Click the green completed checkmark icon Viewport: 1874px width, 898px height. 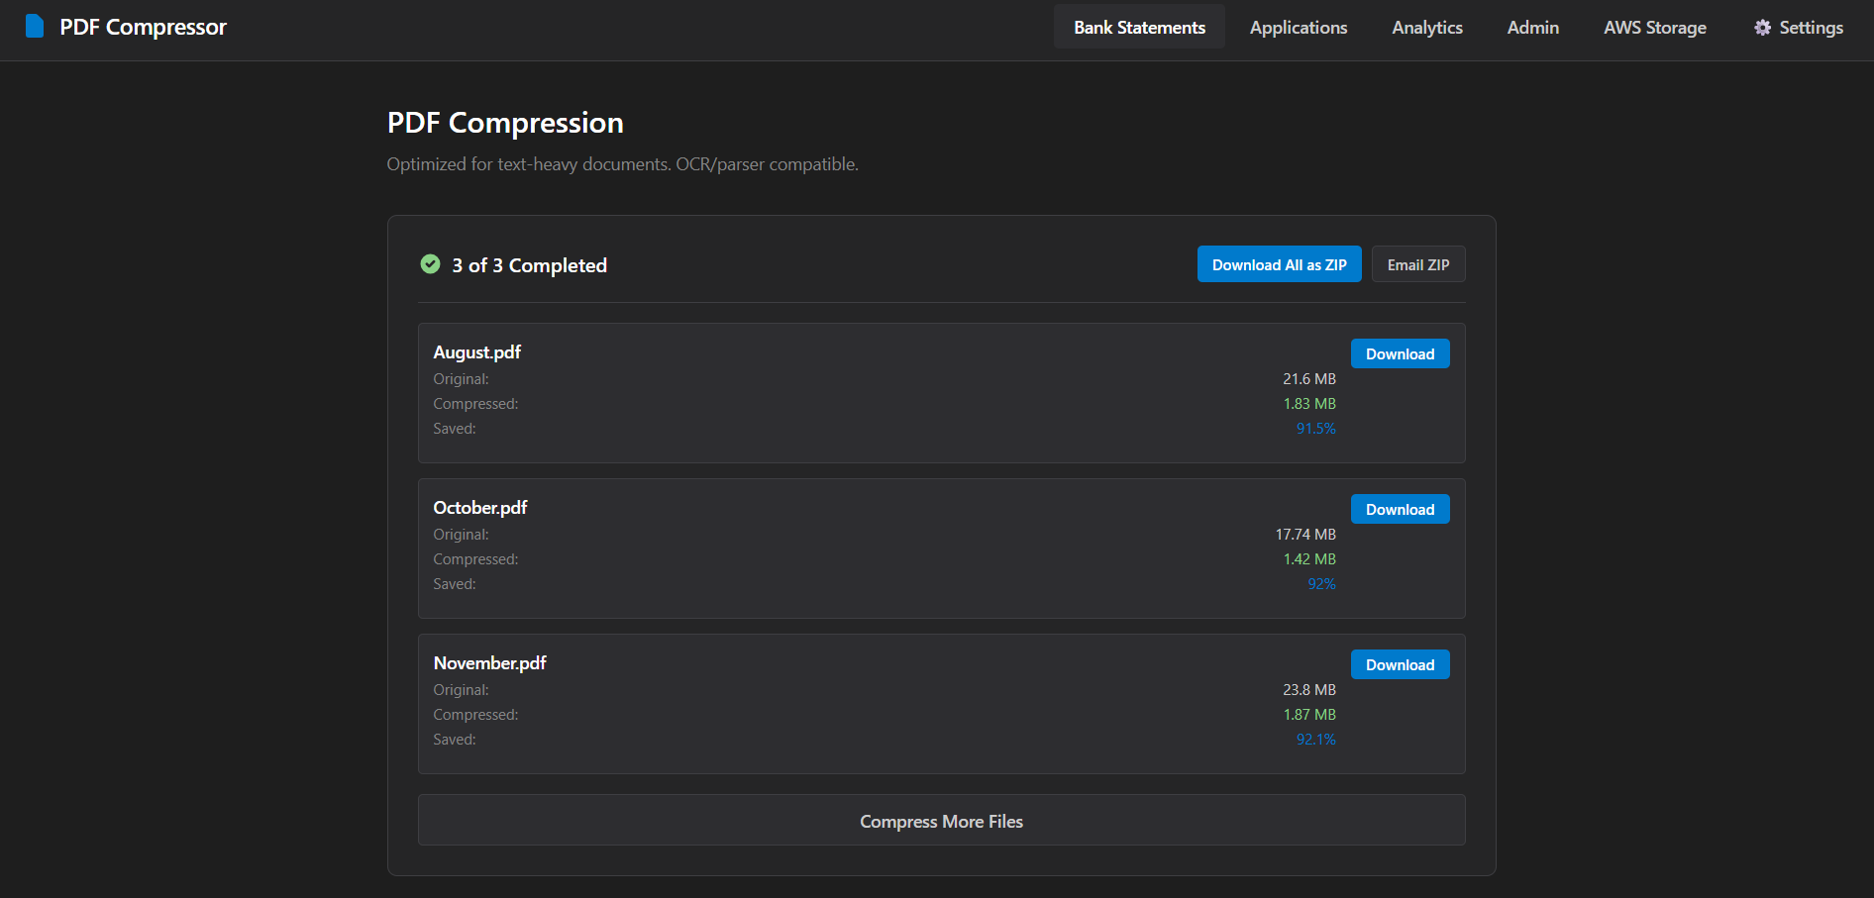(x=430, y=264)
